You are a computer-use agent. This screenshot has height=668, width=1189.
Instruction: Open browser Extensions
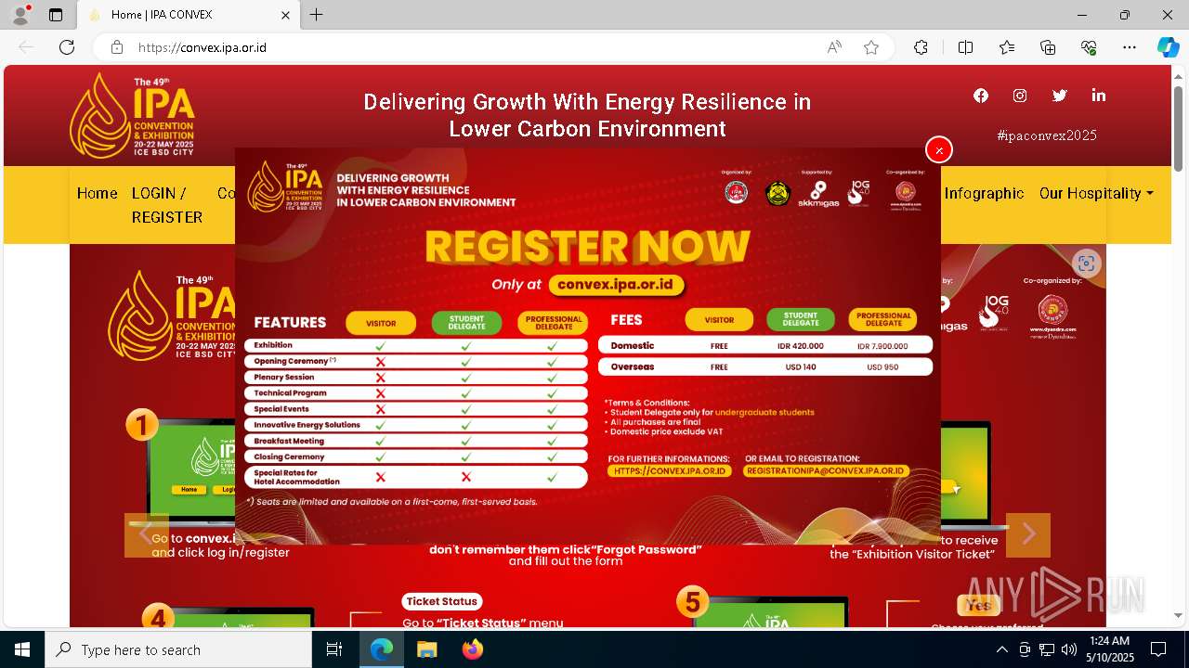(921, 47)
